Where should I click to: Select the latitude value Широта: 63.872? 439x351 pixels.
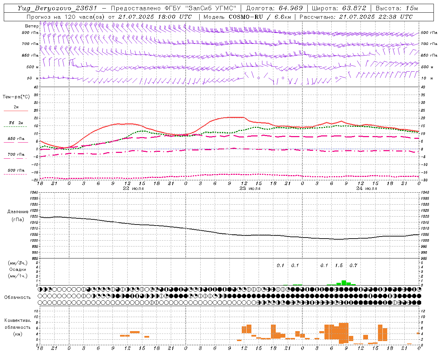(339, 8)
